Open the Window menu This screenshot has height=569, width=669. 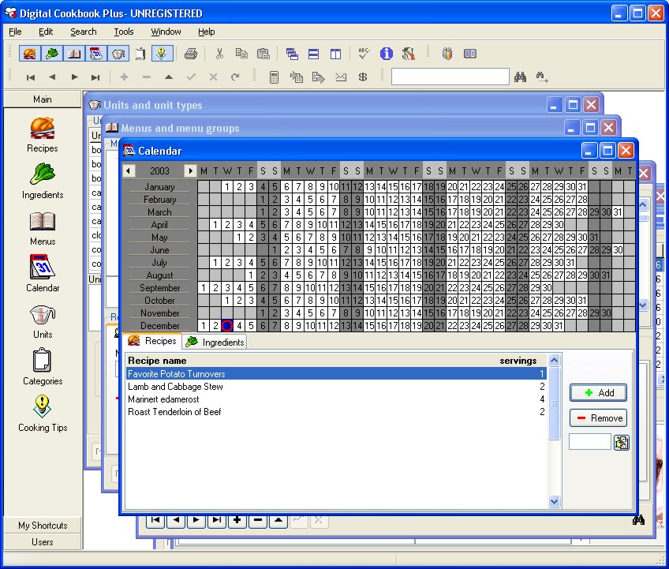(x=166, y=32)
